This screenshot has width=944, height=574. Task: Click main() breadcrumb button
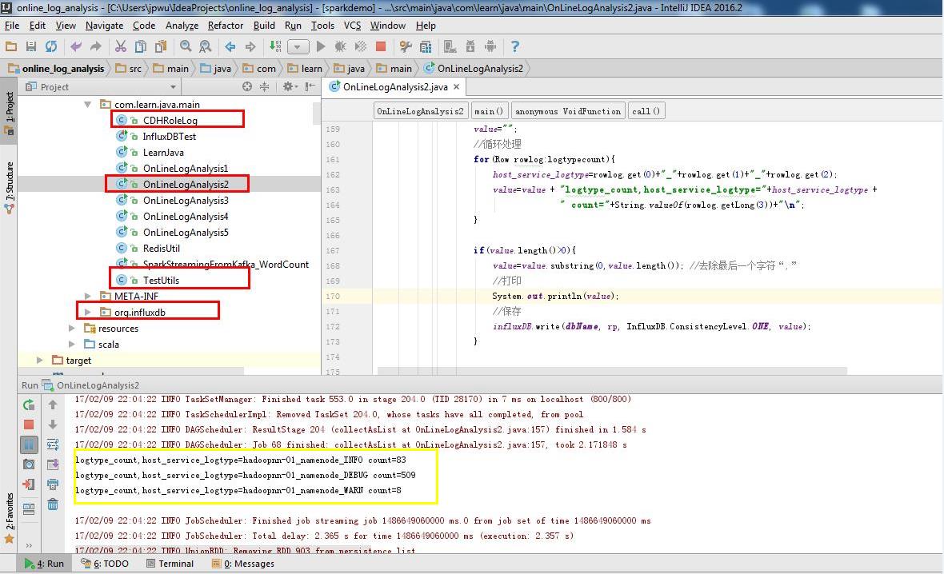[x=488, y=110]
